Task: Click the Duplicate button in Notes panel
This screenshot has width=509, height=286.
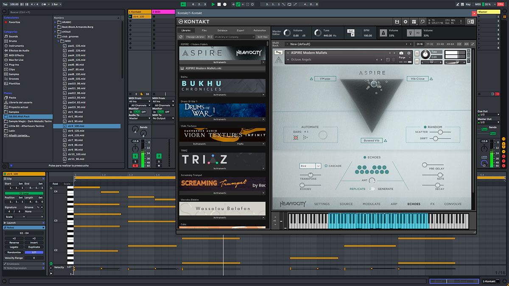Action: (x=34, y=247)
